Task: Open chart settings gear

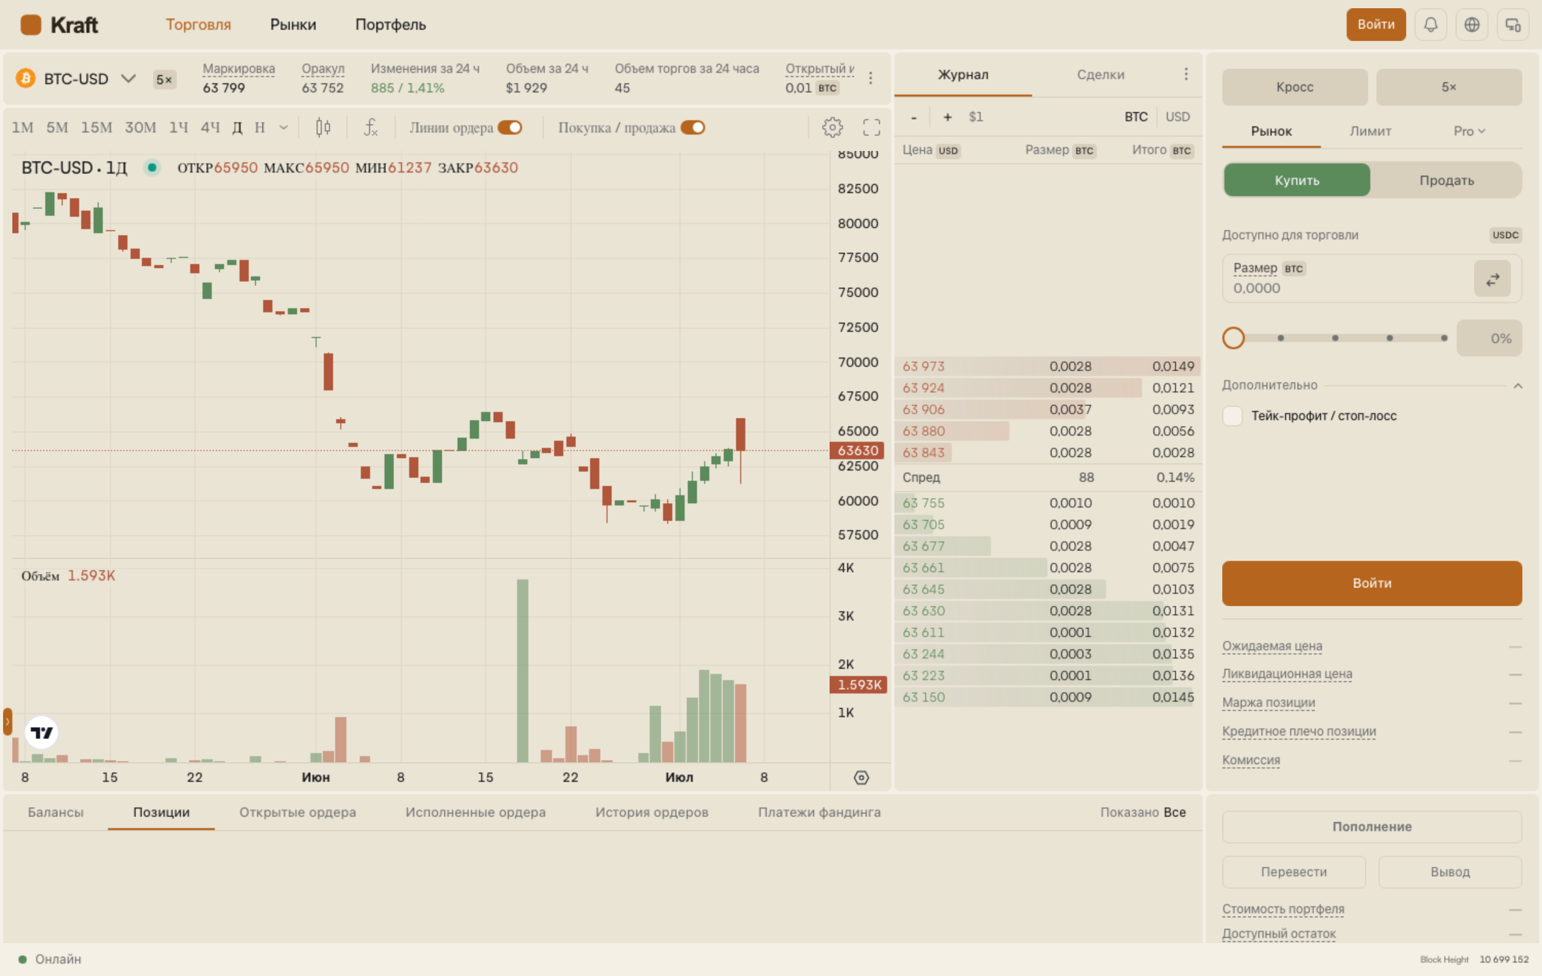Action: point(832,127)
